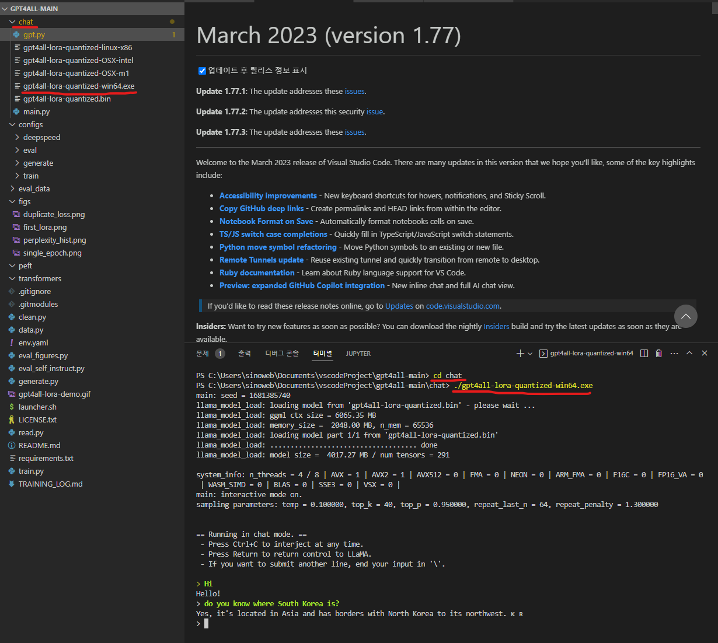Open Copy GitHub deep links link

[x=262, y=208]
